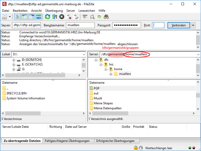This screenshot has width=201, height=151.
Task: Select System Volume Information folder
Action: pyautogui.click(x=26, y=98)
